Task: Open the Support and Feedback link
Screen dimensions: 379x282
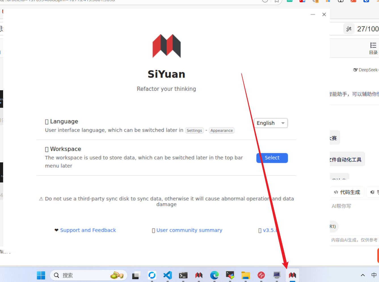Action: tap(88, 230)
